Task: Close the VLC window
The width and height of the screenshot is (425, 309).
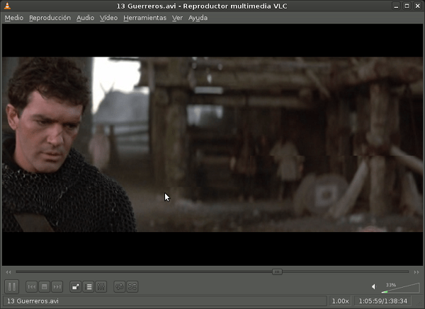Action: pos(418,6)
